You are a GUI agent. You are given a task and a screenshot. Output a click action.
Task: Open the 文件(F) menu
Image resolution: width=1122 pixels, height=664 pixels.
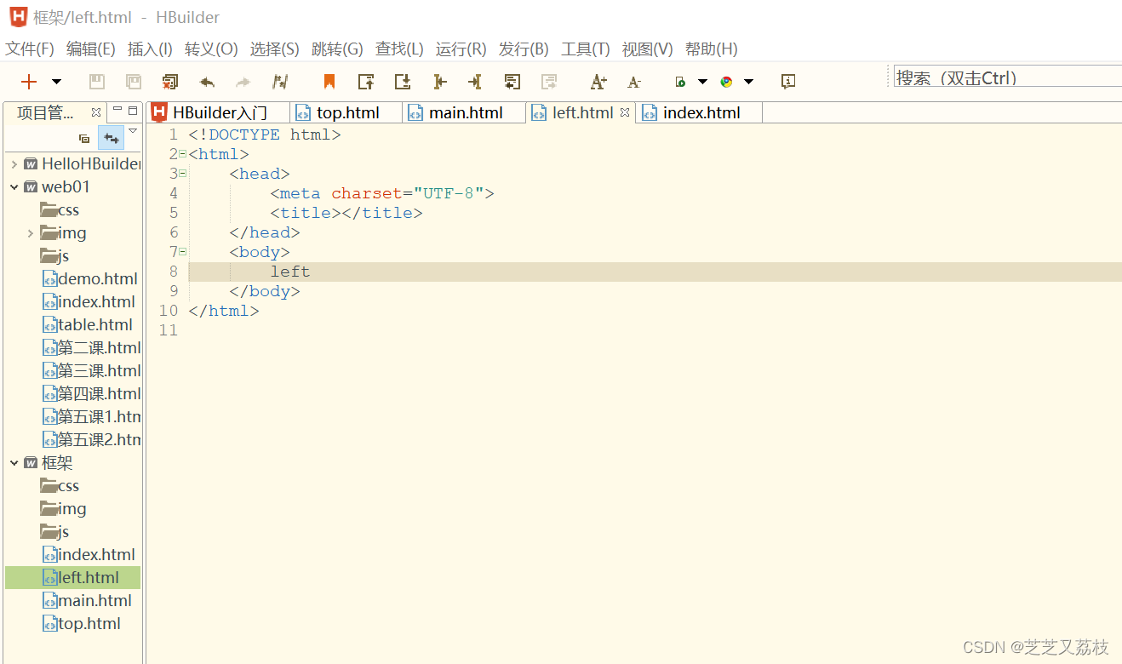pyautogui.click(x=30, y=49)
